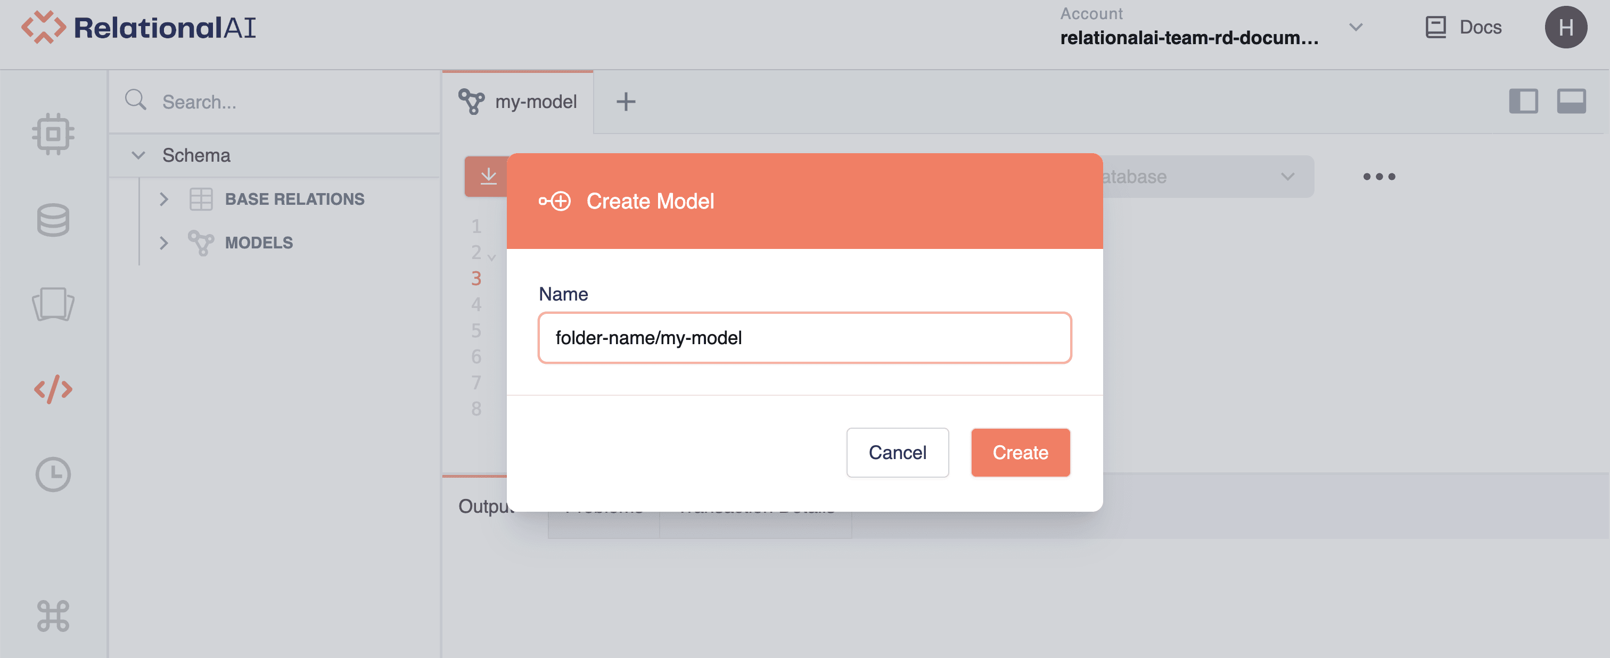Collapse the Schema section
Image resolution: width=1610 pixels, height=658 pixels.
coord(138,155)
